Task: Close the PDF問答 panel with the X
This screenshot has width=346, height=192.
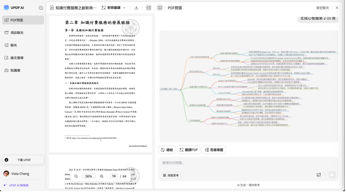Action: [x=337, y=8]
